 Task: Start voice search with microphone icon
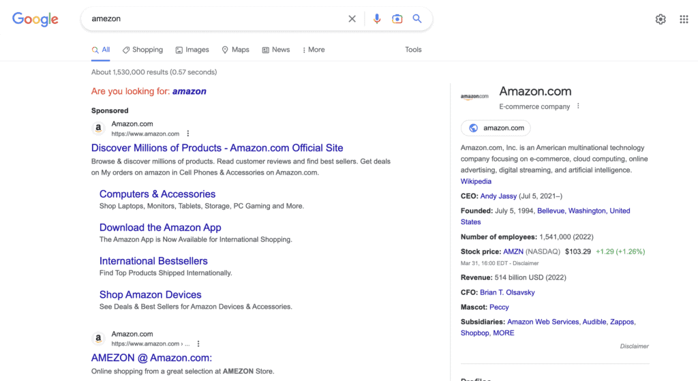376,18
